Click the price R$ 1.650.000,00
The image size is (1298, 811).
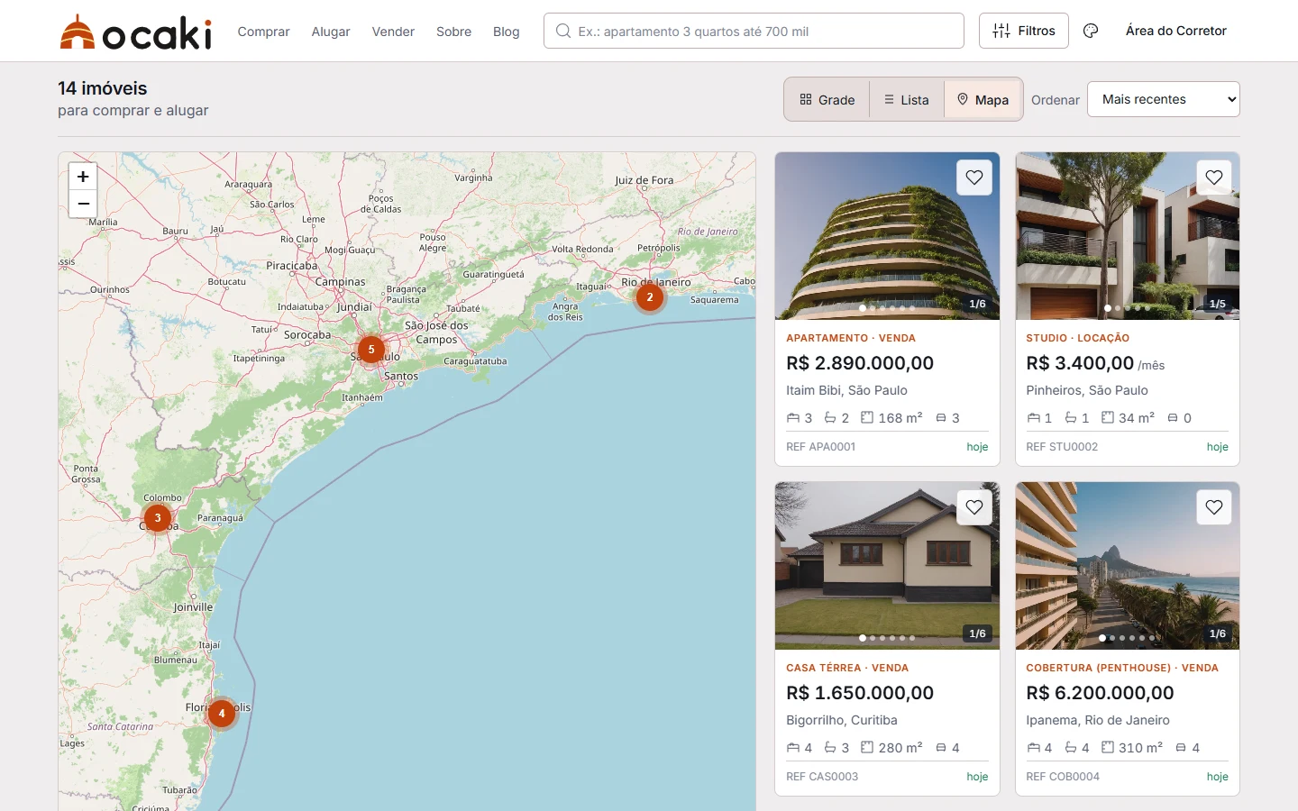click(x=860, y=693)
